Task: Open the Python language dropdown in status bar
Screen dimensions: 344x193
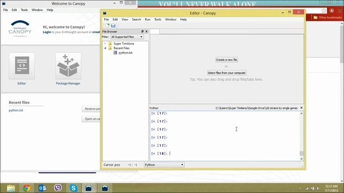Action: [164, 165]
